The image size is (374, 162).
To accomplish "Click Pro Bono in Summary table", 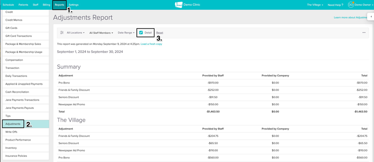I will (64, 83).
